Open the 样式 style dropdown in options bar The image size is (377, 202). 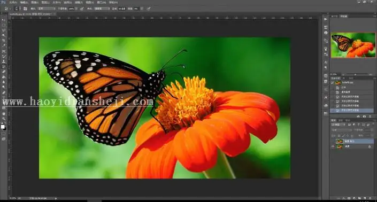pos(102,9)
